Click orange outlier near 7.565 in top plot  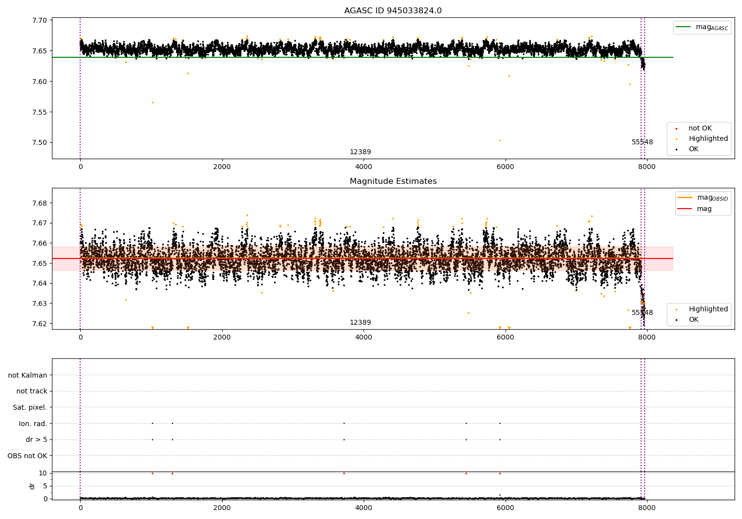click(x=152, y=102)
